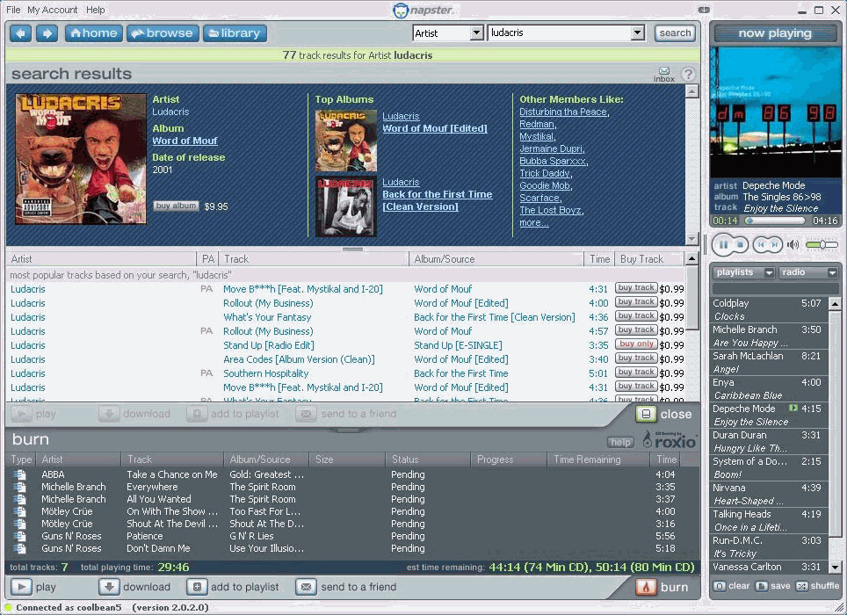Viewport: 847px width, 615px height.
Task: Select the Nirvana Heart-Shaped playlist entry
Action: 768,495
